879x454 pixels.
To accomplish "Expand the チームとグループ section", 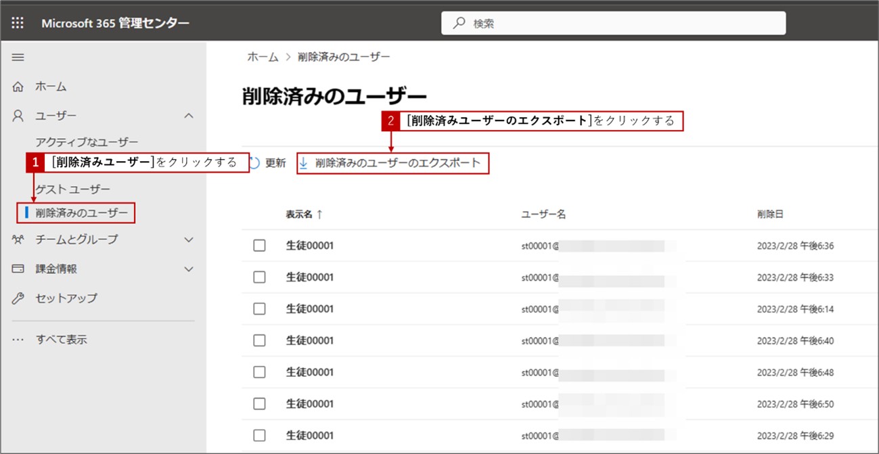I will [x=188, y=239].
